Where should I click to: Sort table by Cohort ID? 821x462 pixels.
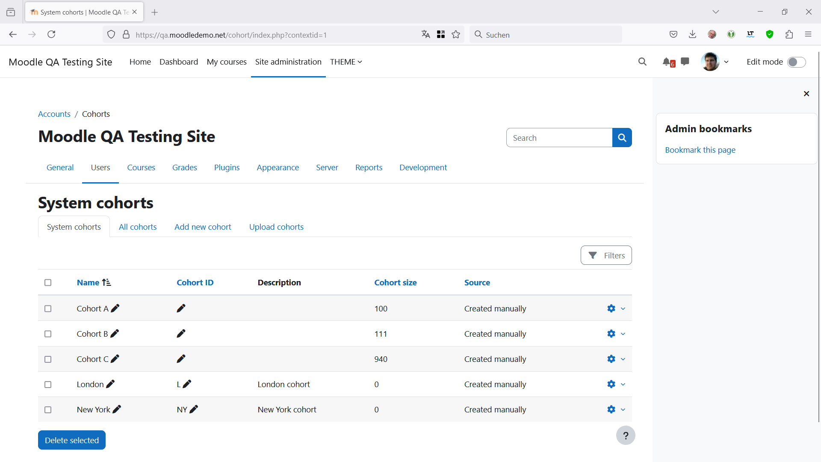[x=195, y=282]
